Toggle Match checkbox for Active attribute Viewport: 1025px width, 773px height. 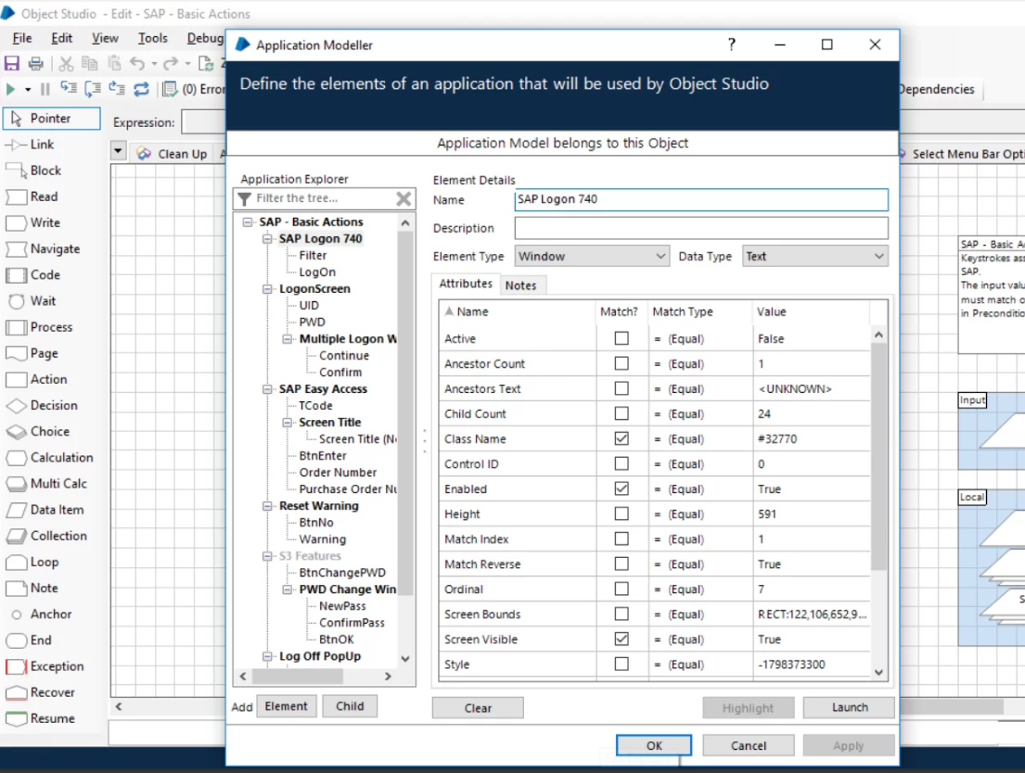tap(621, 338)
